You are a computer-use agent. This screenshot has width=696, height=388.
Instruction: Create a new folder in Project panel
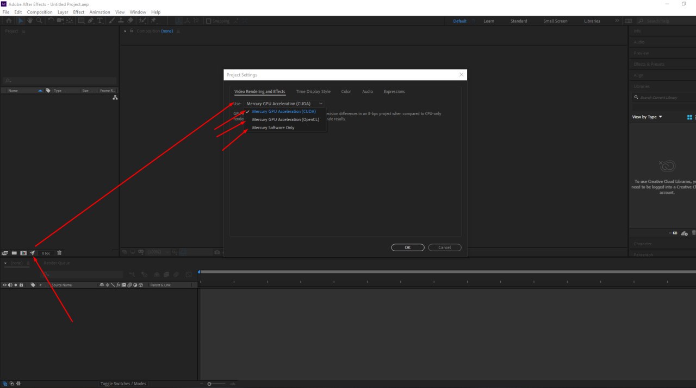(14, 253)
